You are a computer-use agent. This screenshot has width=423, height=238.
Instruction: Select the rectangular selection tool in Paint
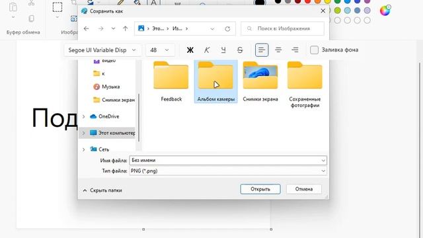point(58,7)
